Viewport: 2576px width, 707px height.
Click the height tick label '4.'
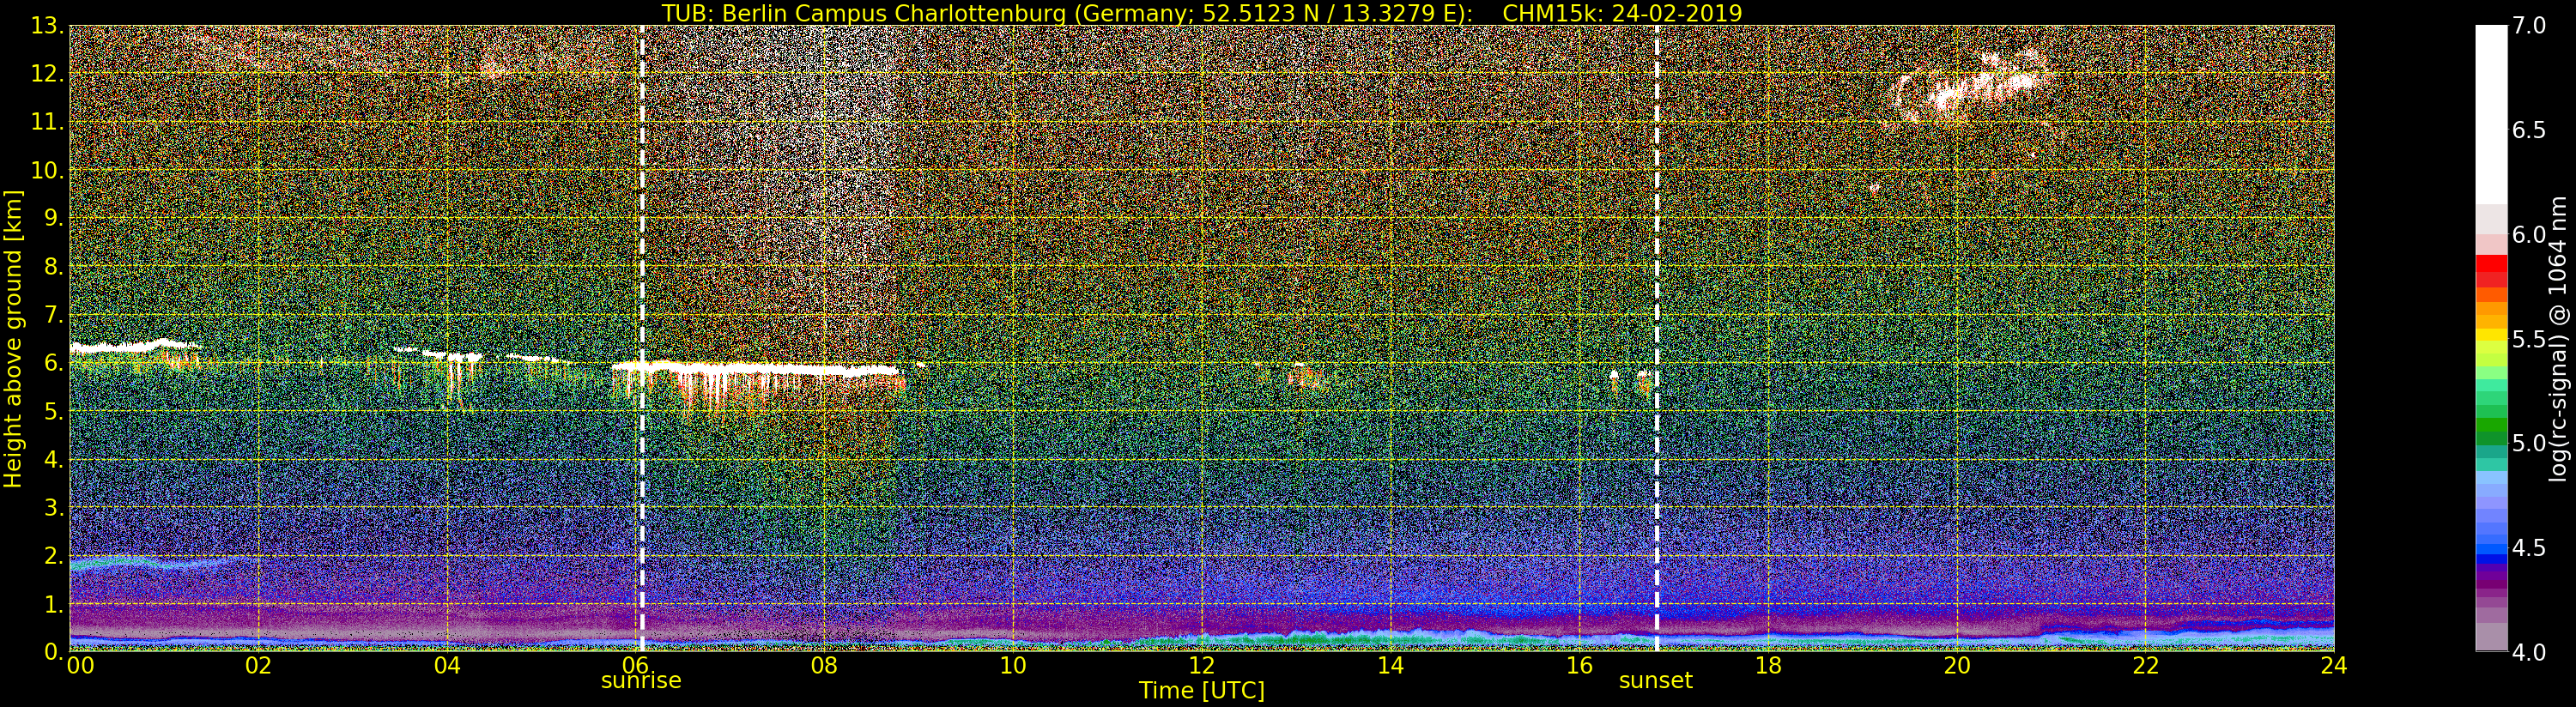[x=53, y=460]
